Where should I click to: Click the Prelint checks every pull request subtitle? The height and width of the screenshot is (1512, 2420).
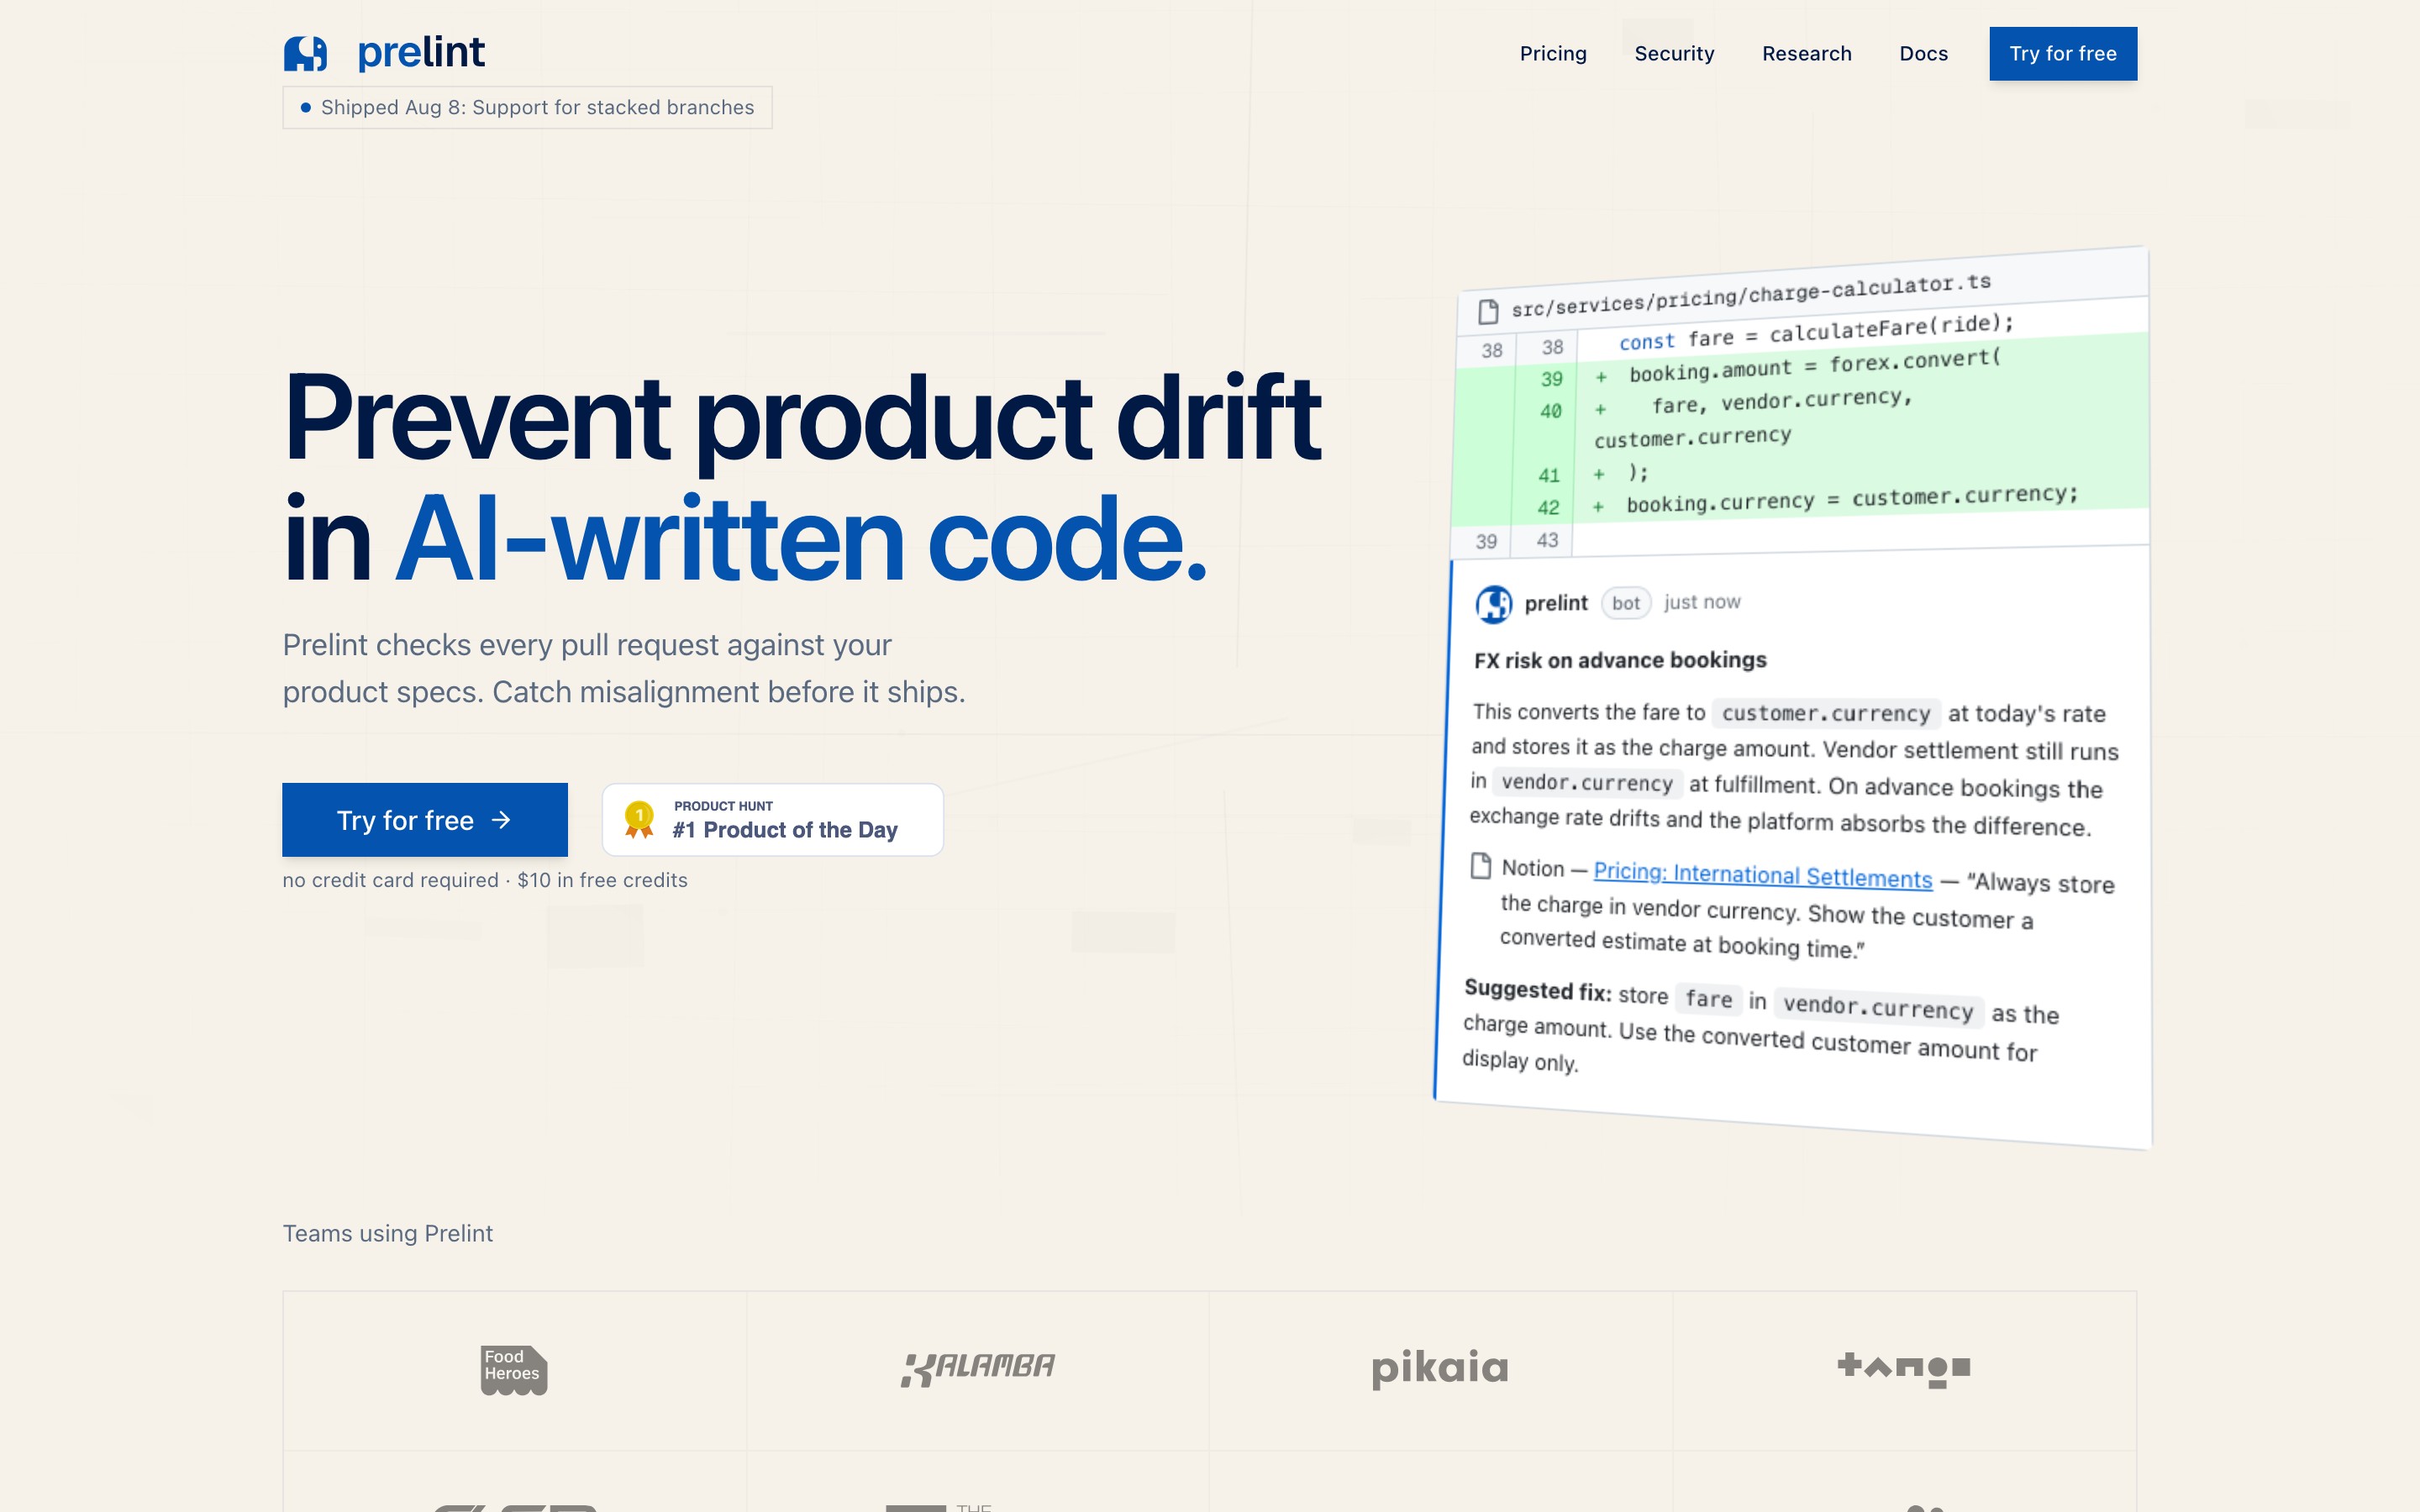point(624,668)
